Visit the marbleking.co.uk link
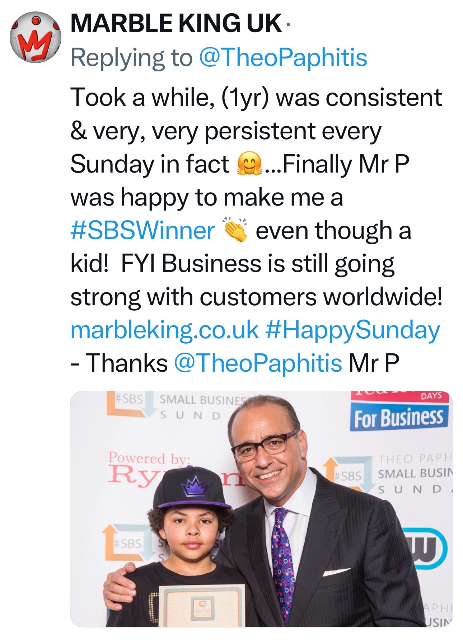 [164, 330]
